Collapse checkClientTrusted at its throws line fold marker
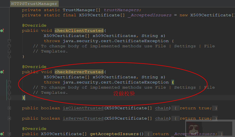The height and width of the screenshot is (137, 235). (x=9, y=41)
